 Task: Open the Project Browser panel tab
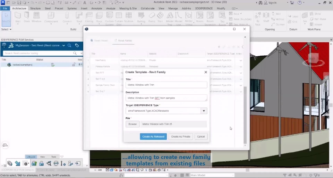[61, 170]
